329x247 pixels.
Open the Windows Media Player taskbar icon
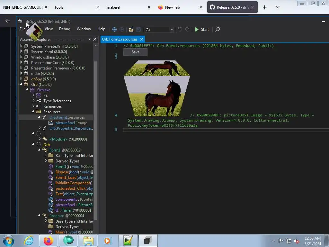pos(108,241)
